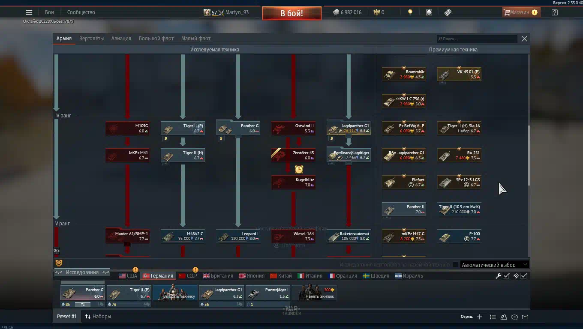Open the Martyo_93 player profile avatar
The height and width of the screenshot is (329, 583).
[x=207, y=12]
